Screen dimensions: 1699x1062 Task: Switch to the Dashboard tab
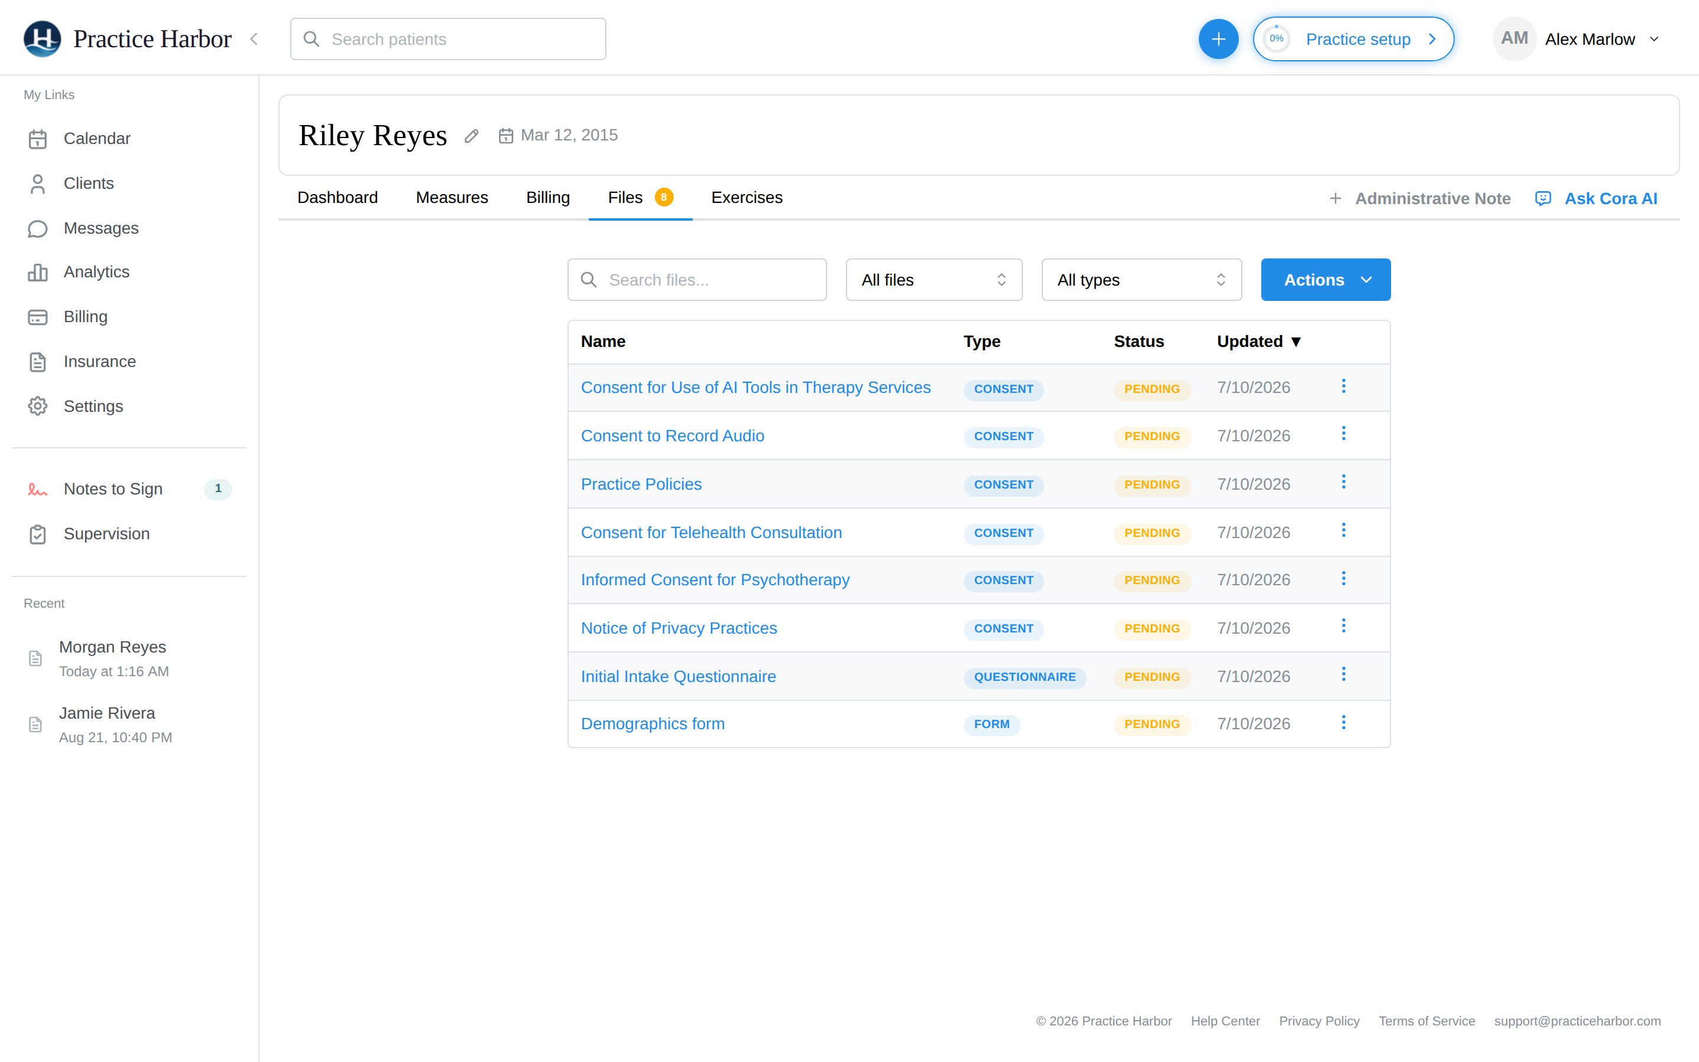click(x=337, y=198)
